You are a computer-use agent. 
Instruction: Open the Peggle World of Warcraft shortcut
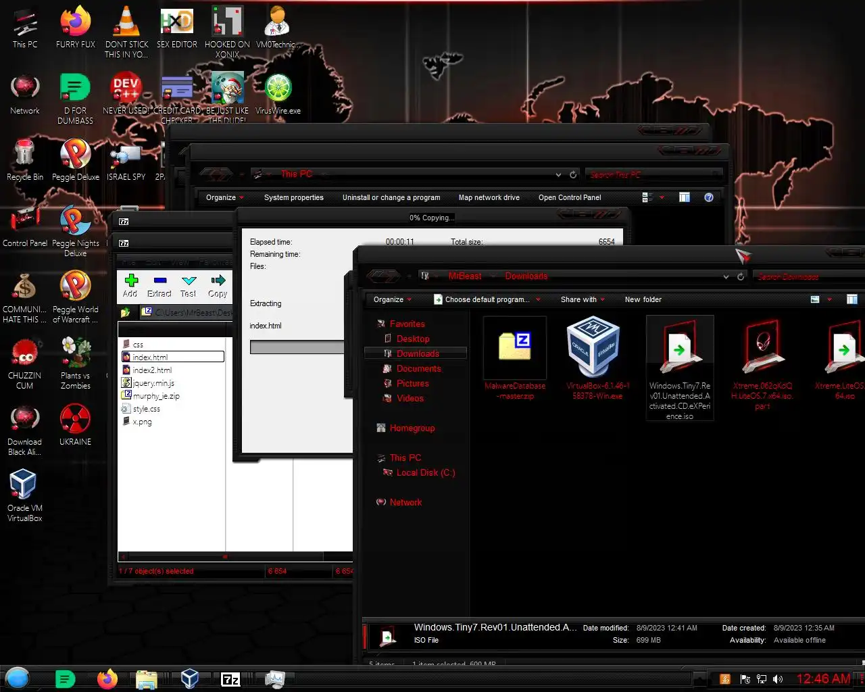pyautogui.click(x=76, y=297)
